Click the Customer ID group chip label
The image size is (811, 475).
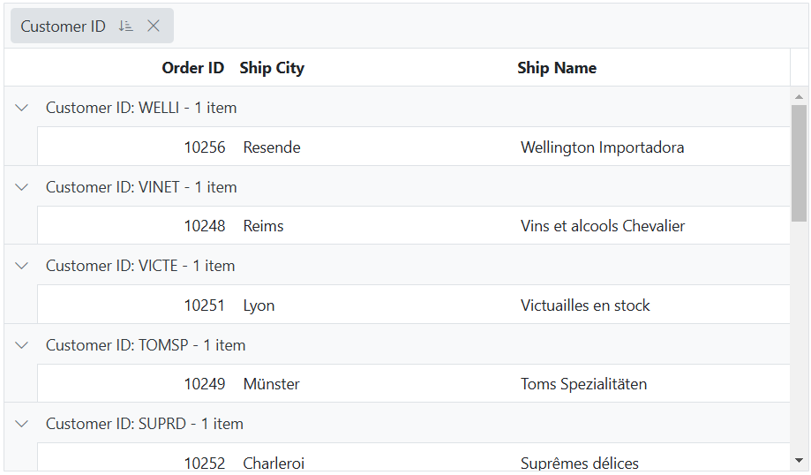coord(64,26)
